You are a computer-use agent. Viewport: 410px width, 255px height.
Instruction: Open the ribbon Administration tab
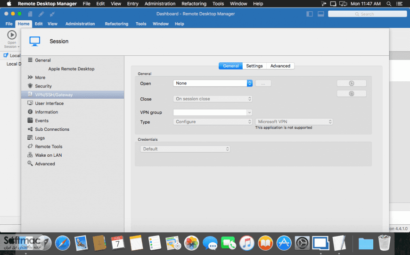(x=80, y=24)
